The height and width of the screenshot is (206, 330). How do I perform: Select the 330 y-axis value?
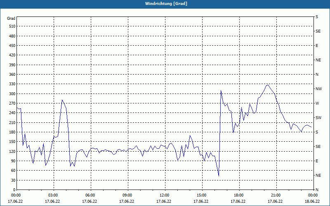[12, 84]
